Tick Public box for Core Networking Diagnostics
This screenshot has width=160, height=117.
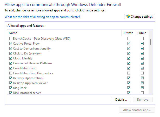tap(142, 73)
